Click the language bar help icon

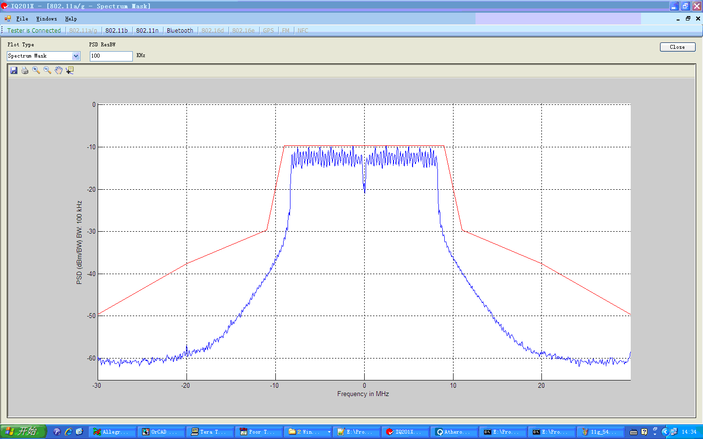(x=644, y=432)
